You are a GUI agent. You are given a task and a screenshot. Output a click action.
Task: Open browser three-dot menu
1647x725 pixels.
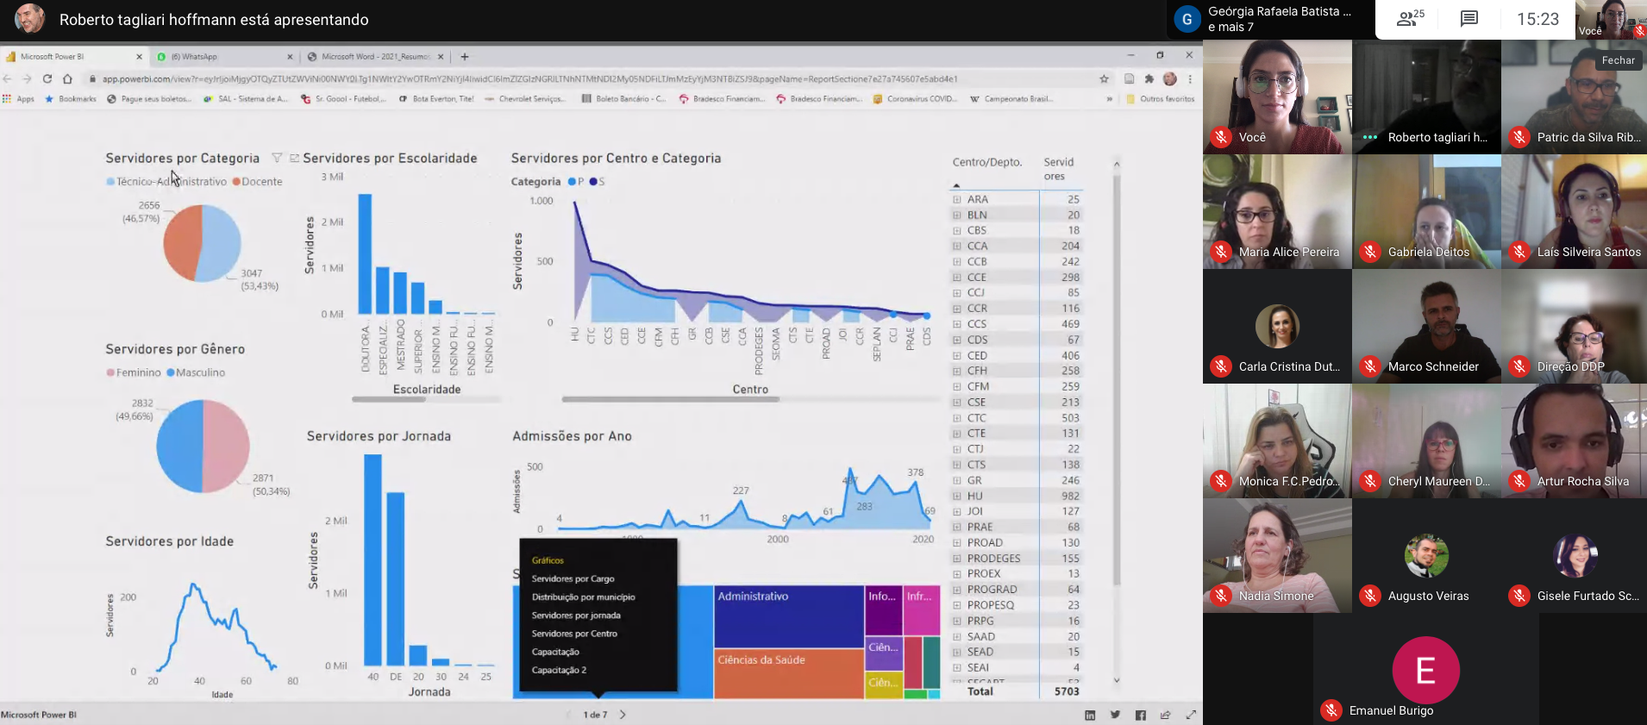(x=1190, y=78)
